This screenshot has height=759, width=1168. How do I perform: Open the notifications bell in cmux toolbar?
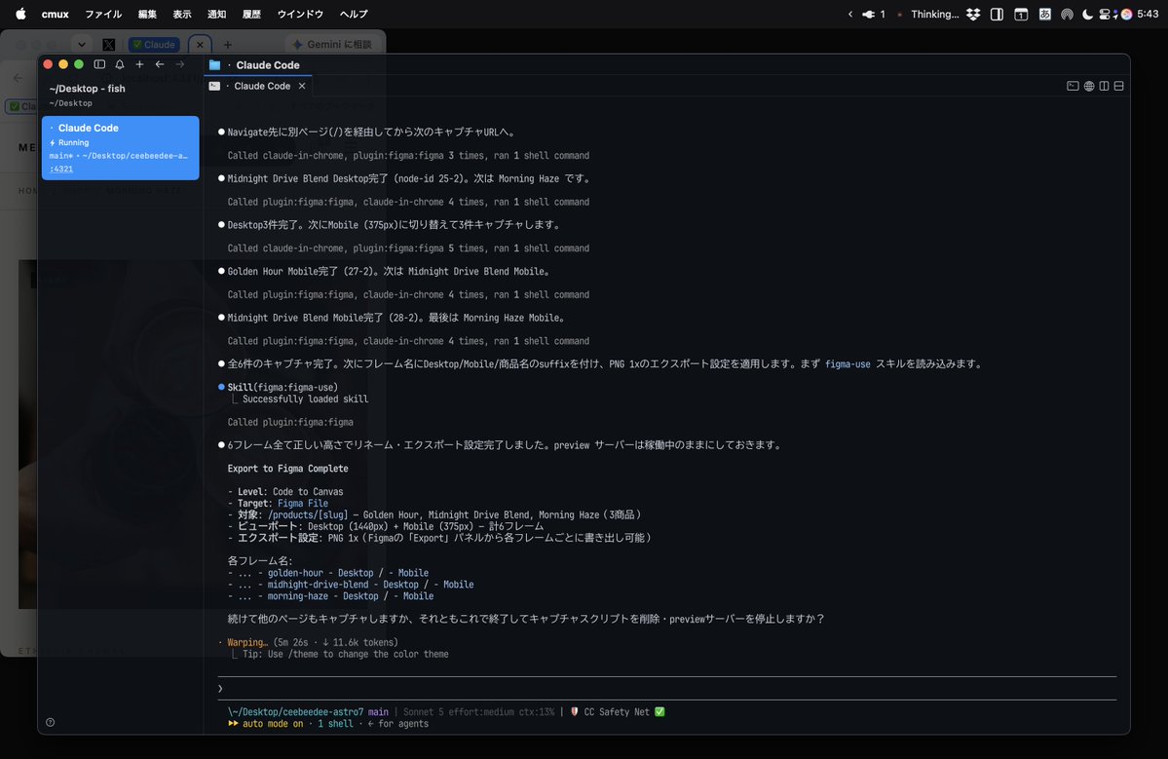[x=119, y=65]
